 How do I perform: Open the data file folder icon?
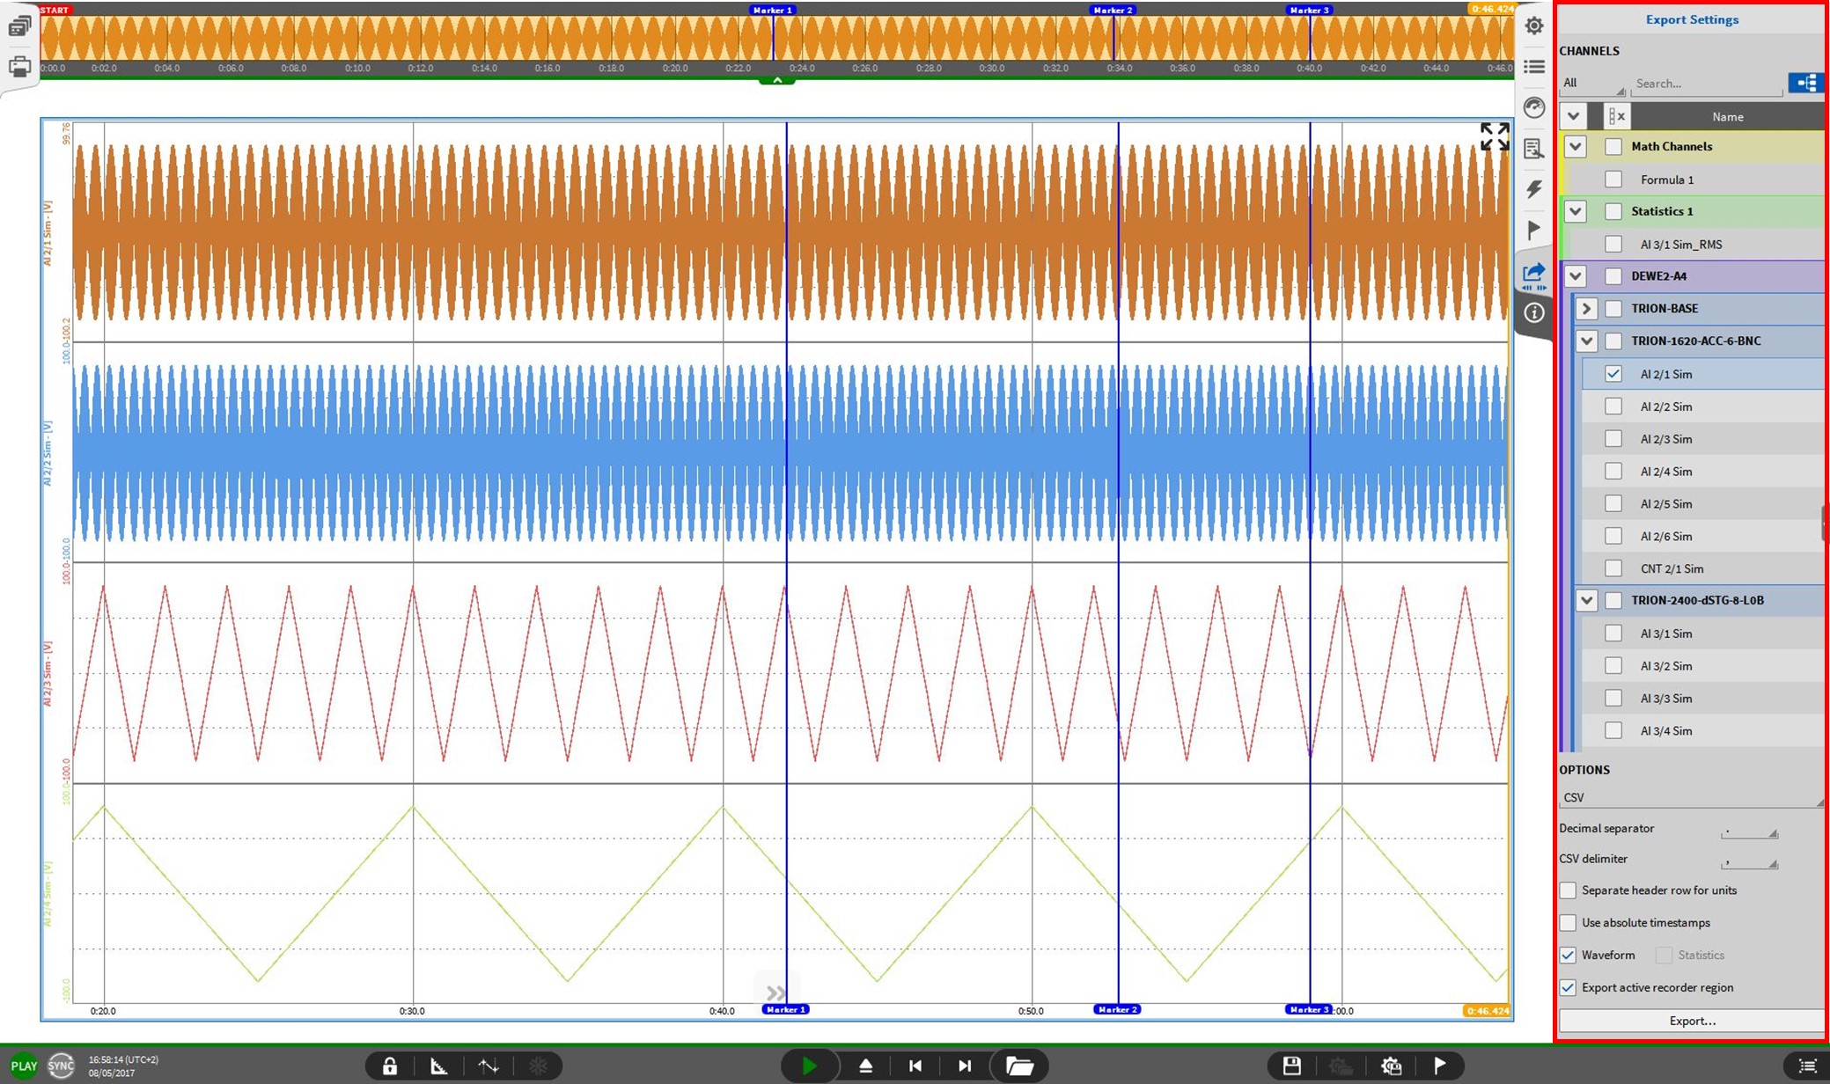(x=1019, y=1066)
